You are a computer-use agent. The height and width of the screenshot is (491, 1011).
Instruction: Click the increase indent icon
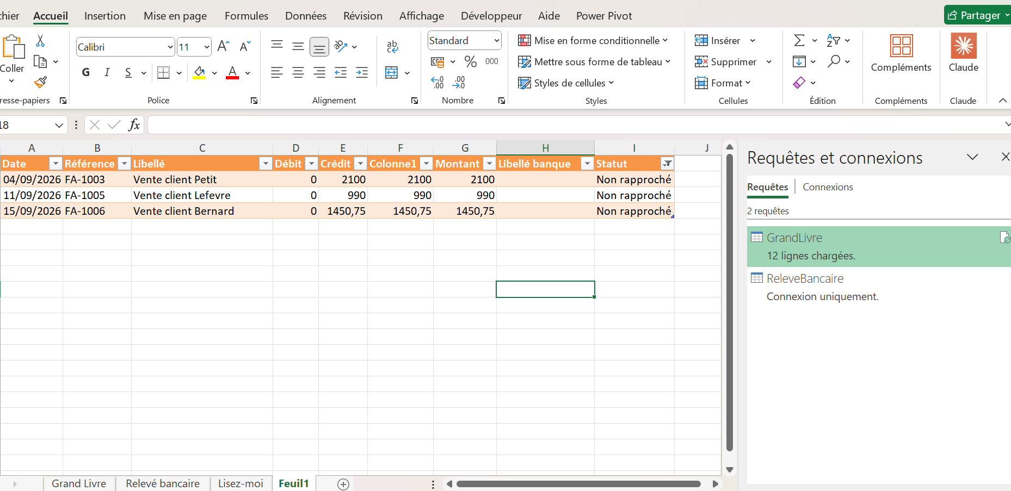pos(362,72)
